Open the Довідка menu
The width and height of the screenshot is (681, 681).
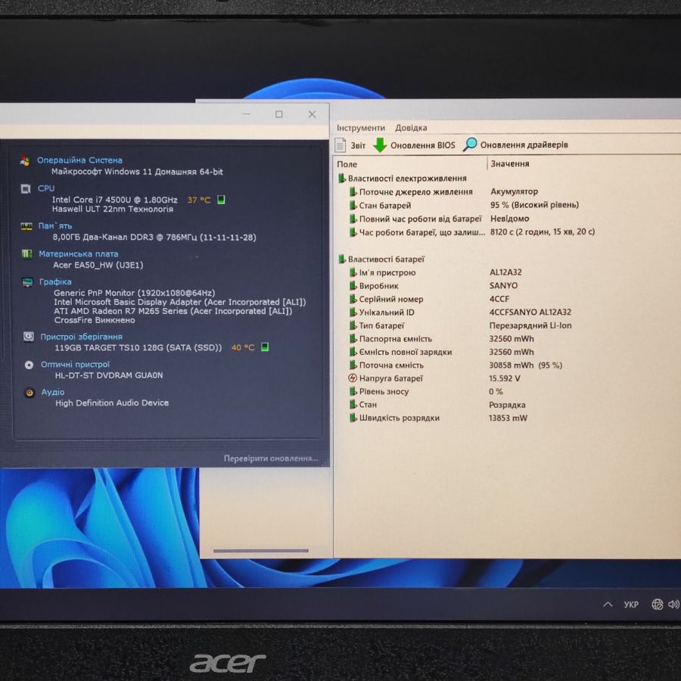click(411, 128)
